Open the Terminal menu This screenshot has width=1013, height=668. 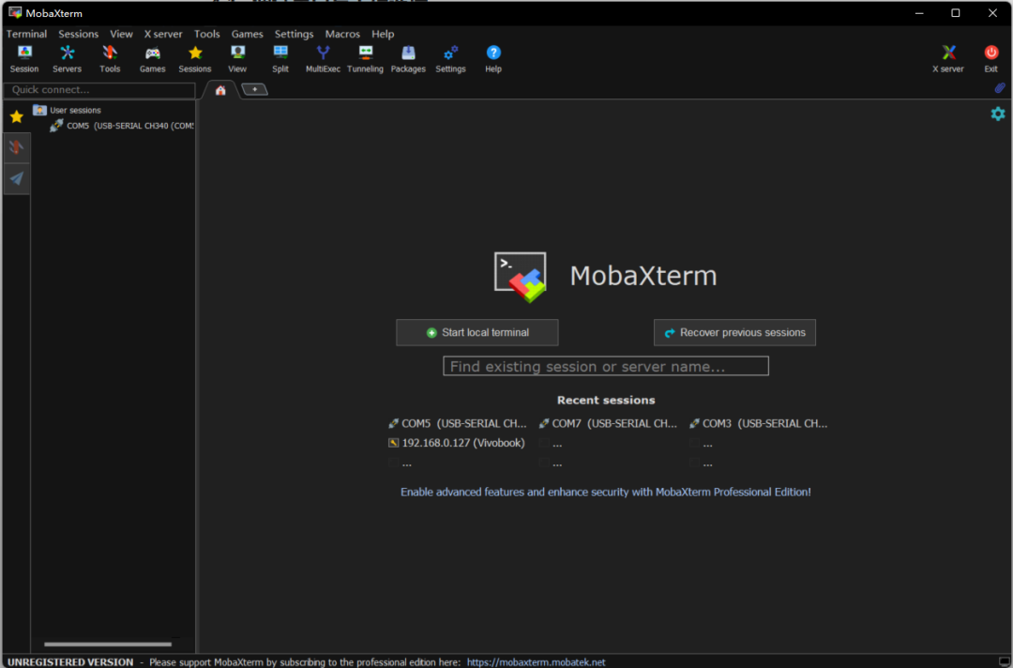[26, 34]
